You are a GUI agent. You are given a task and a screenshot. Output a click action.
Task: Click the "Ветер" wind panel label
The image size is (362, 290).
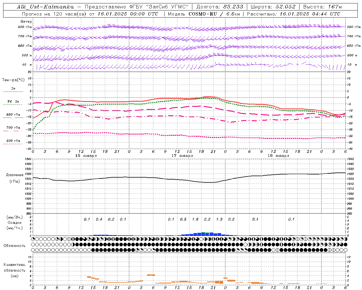[x=26, y=22]
